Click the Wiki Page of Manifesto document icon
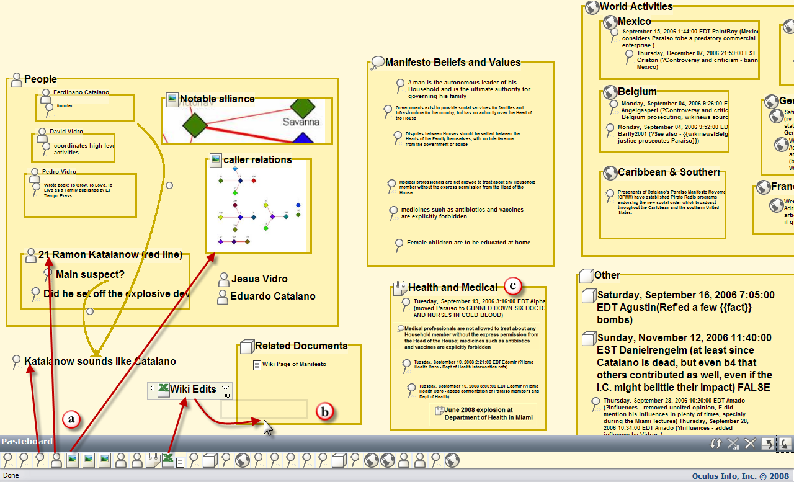 tap(257, 365)
